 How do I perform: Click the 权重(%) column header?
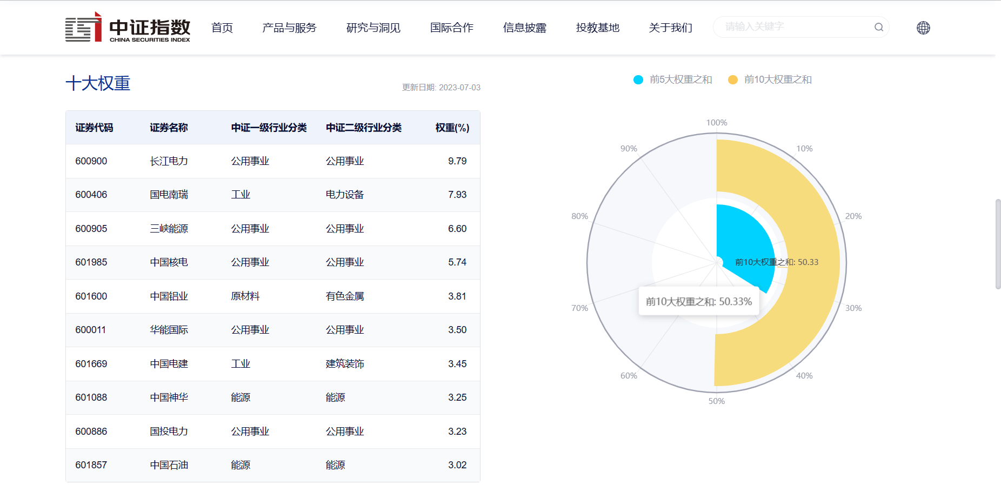[x=452, y=128]
